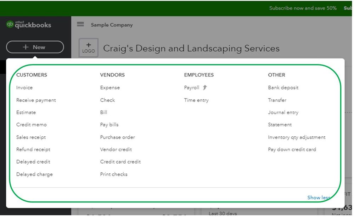Click the Payroll upgrade arrow icon
The image size is (354, 217).
(205, 87)
